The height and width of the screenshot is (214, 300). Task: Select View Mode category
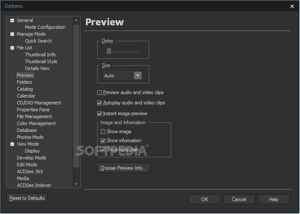point(28,144)
